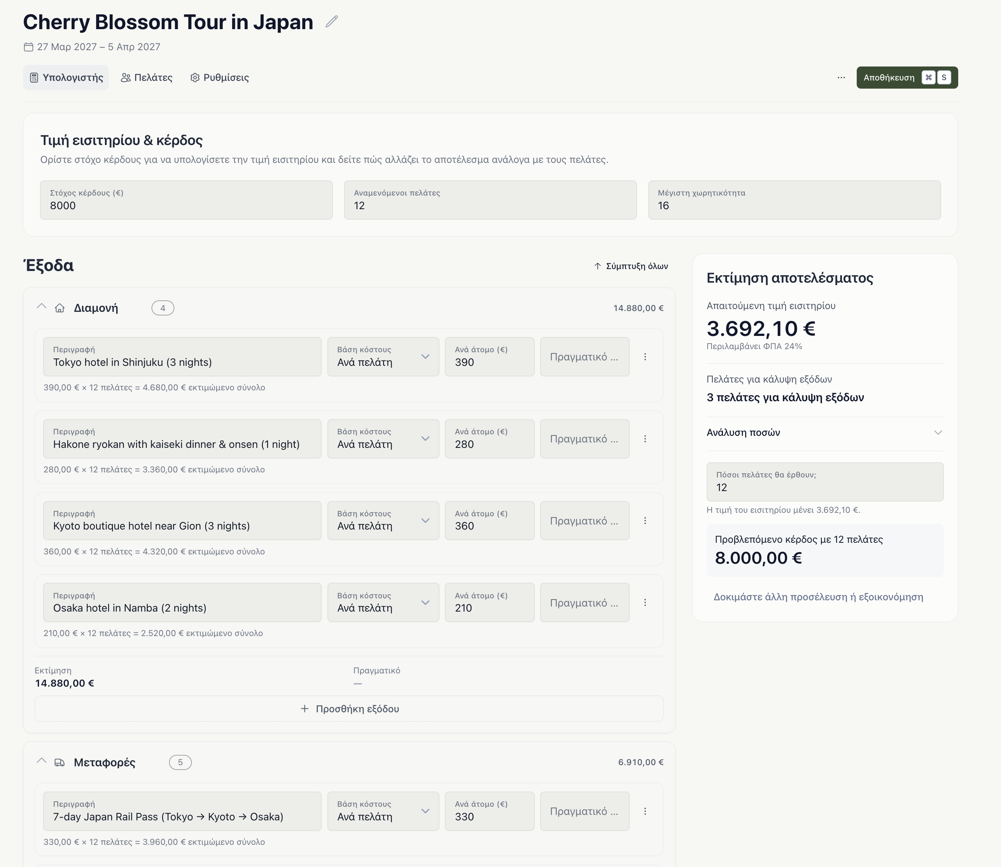Viewport: 1001px width, 867px height.
Task: Click the Αναμενόμενοι πελάτες field
Action: coord(490,200)
